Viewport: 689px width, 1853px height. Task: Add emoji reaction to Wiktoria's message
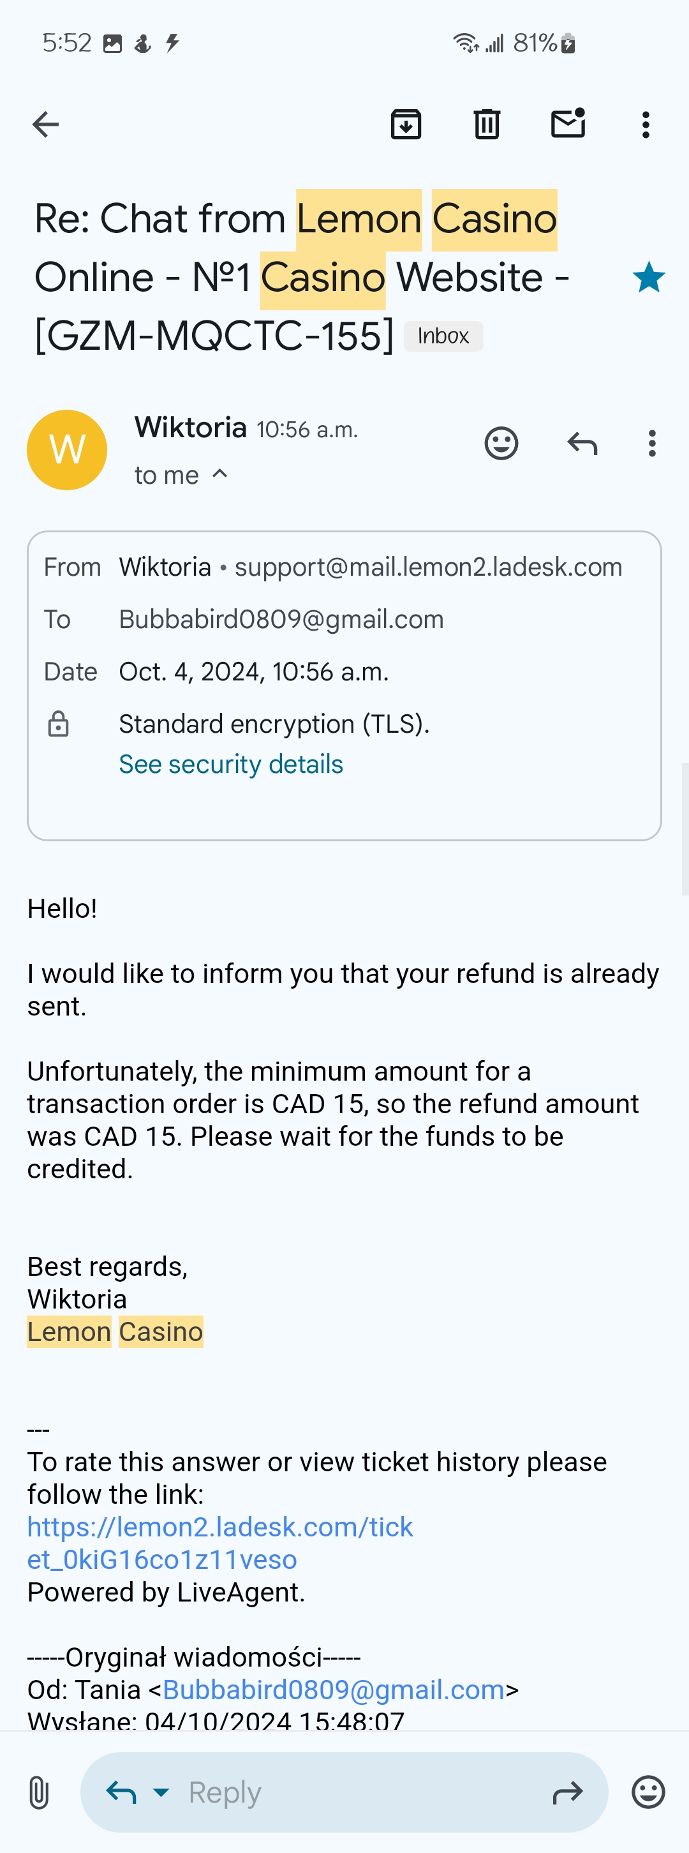pyautogui.click(x=501, y=443)
